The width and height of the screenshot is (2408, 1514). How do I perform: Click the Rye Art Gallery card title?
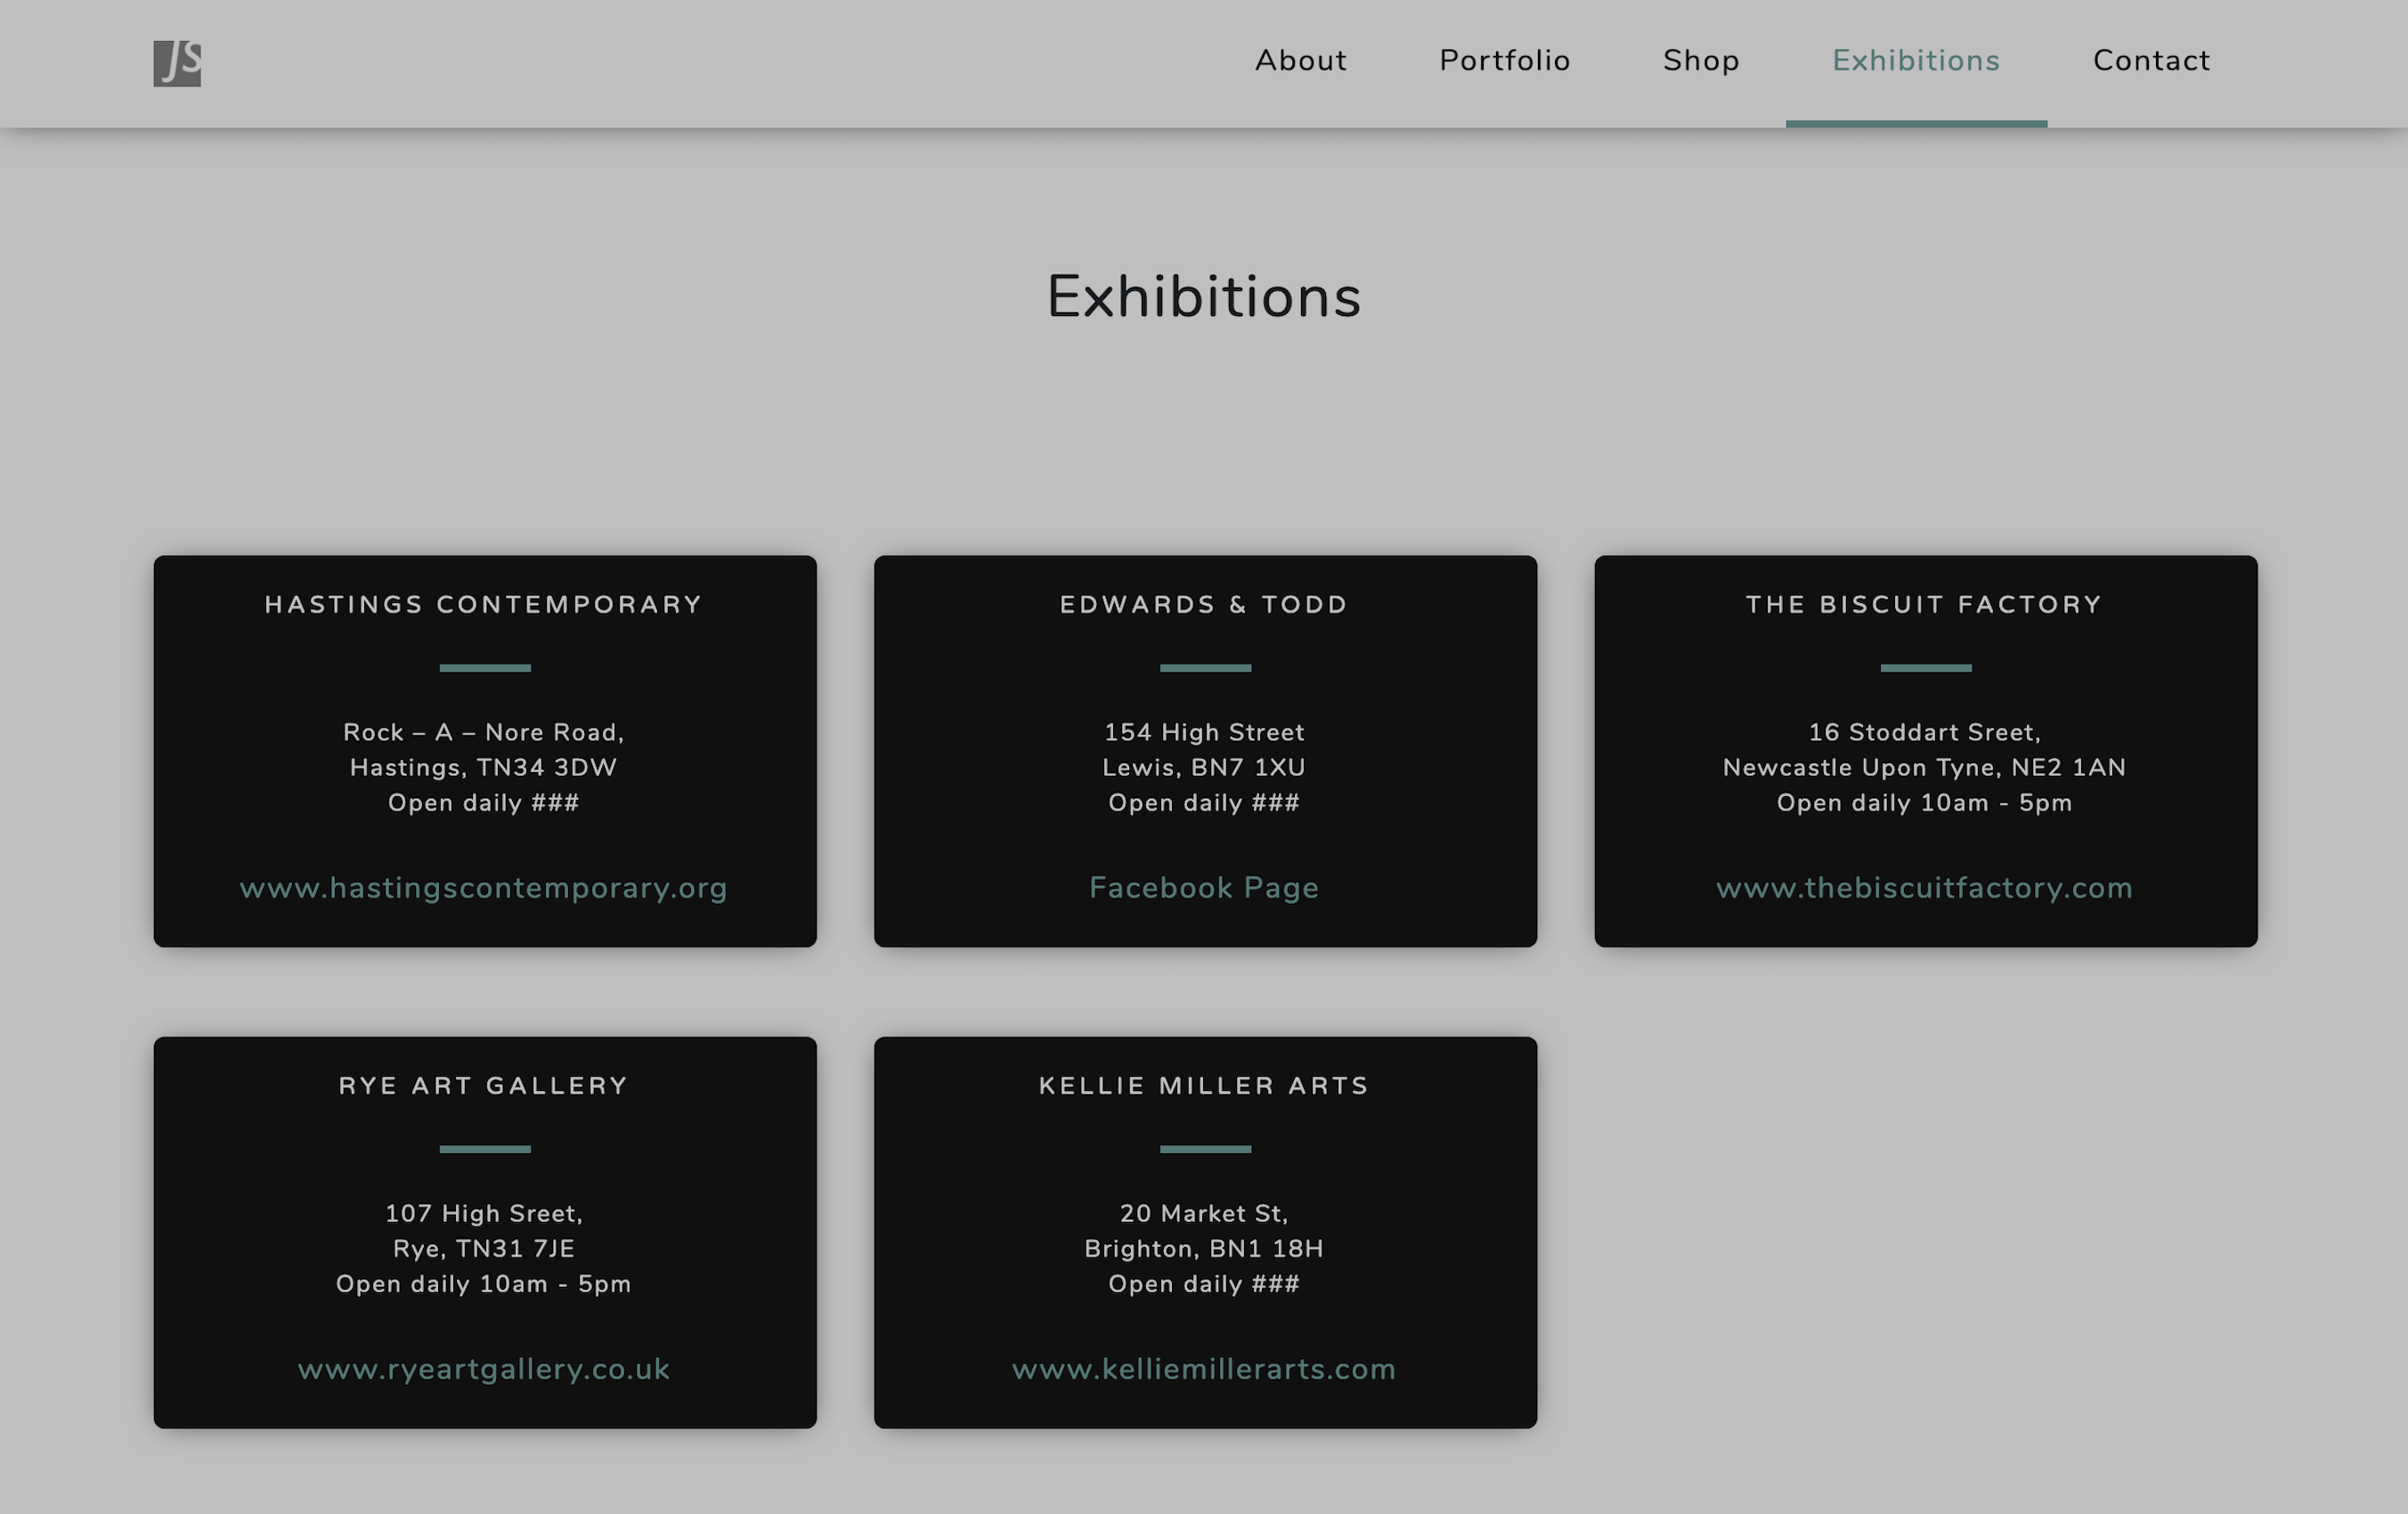coord(484,1086)
